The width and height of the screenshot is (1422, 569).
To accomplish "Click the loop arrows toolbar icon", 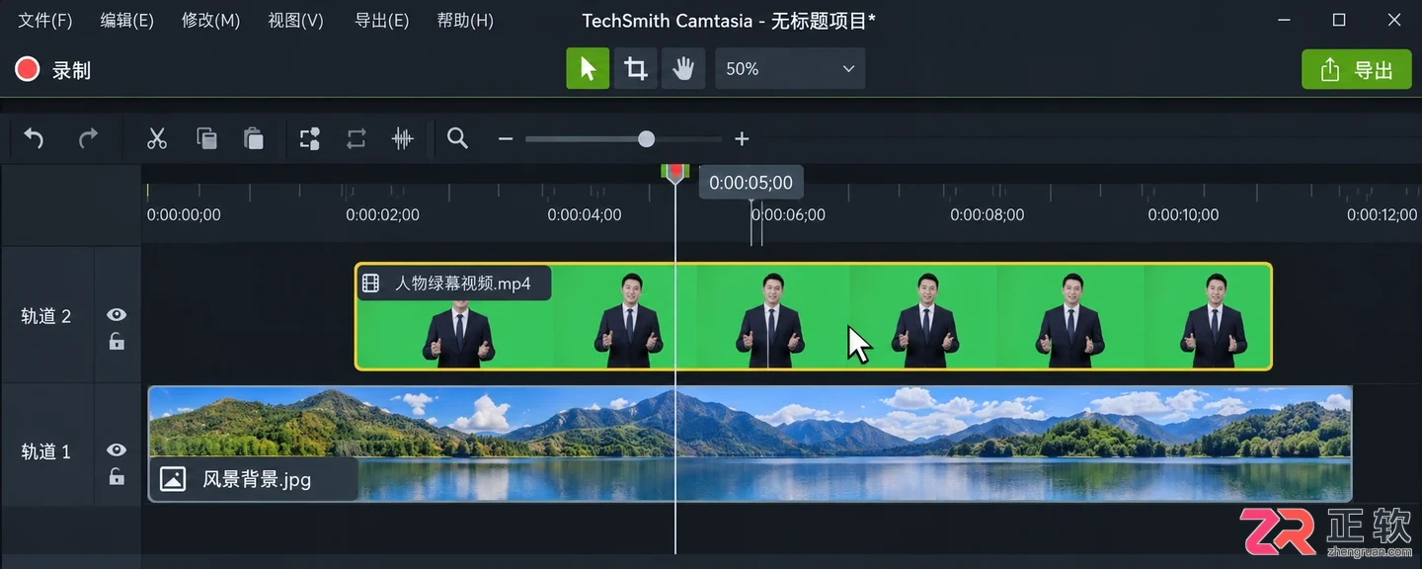I will pyautogui.click(x=356, y=138).
